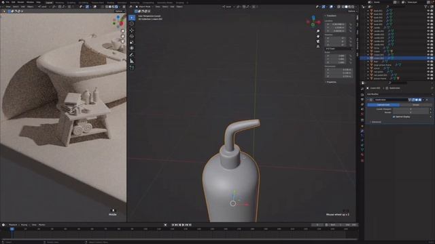
Task: Select the Annotate pencil tool
Action: click(132, 55)
